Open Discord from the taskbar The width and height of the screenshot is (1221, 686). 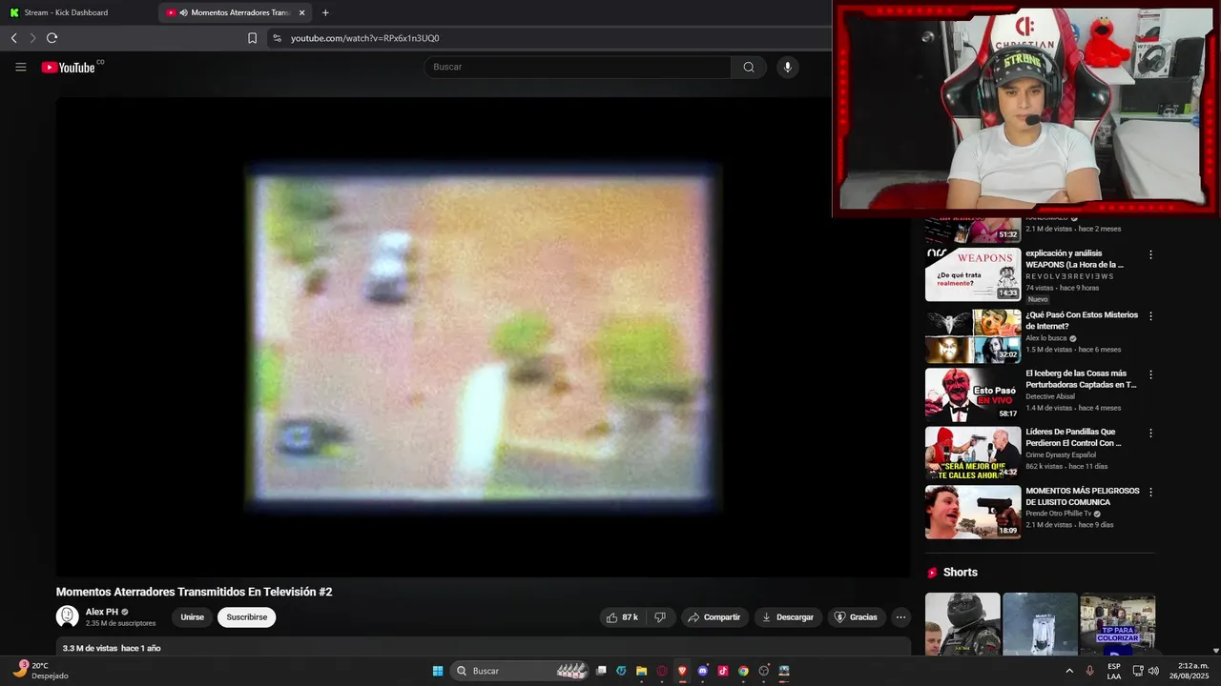(x=703, y=671)
